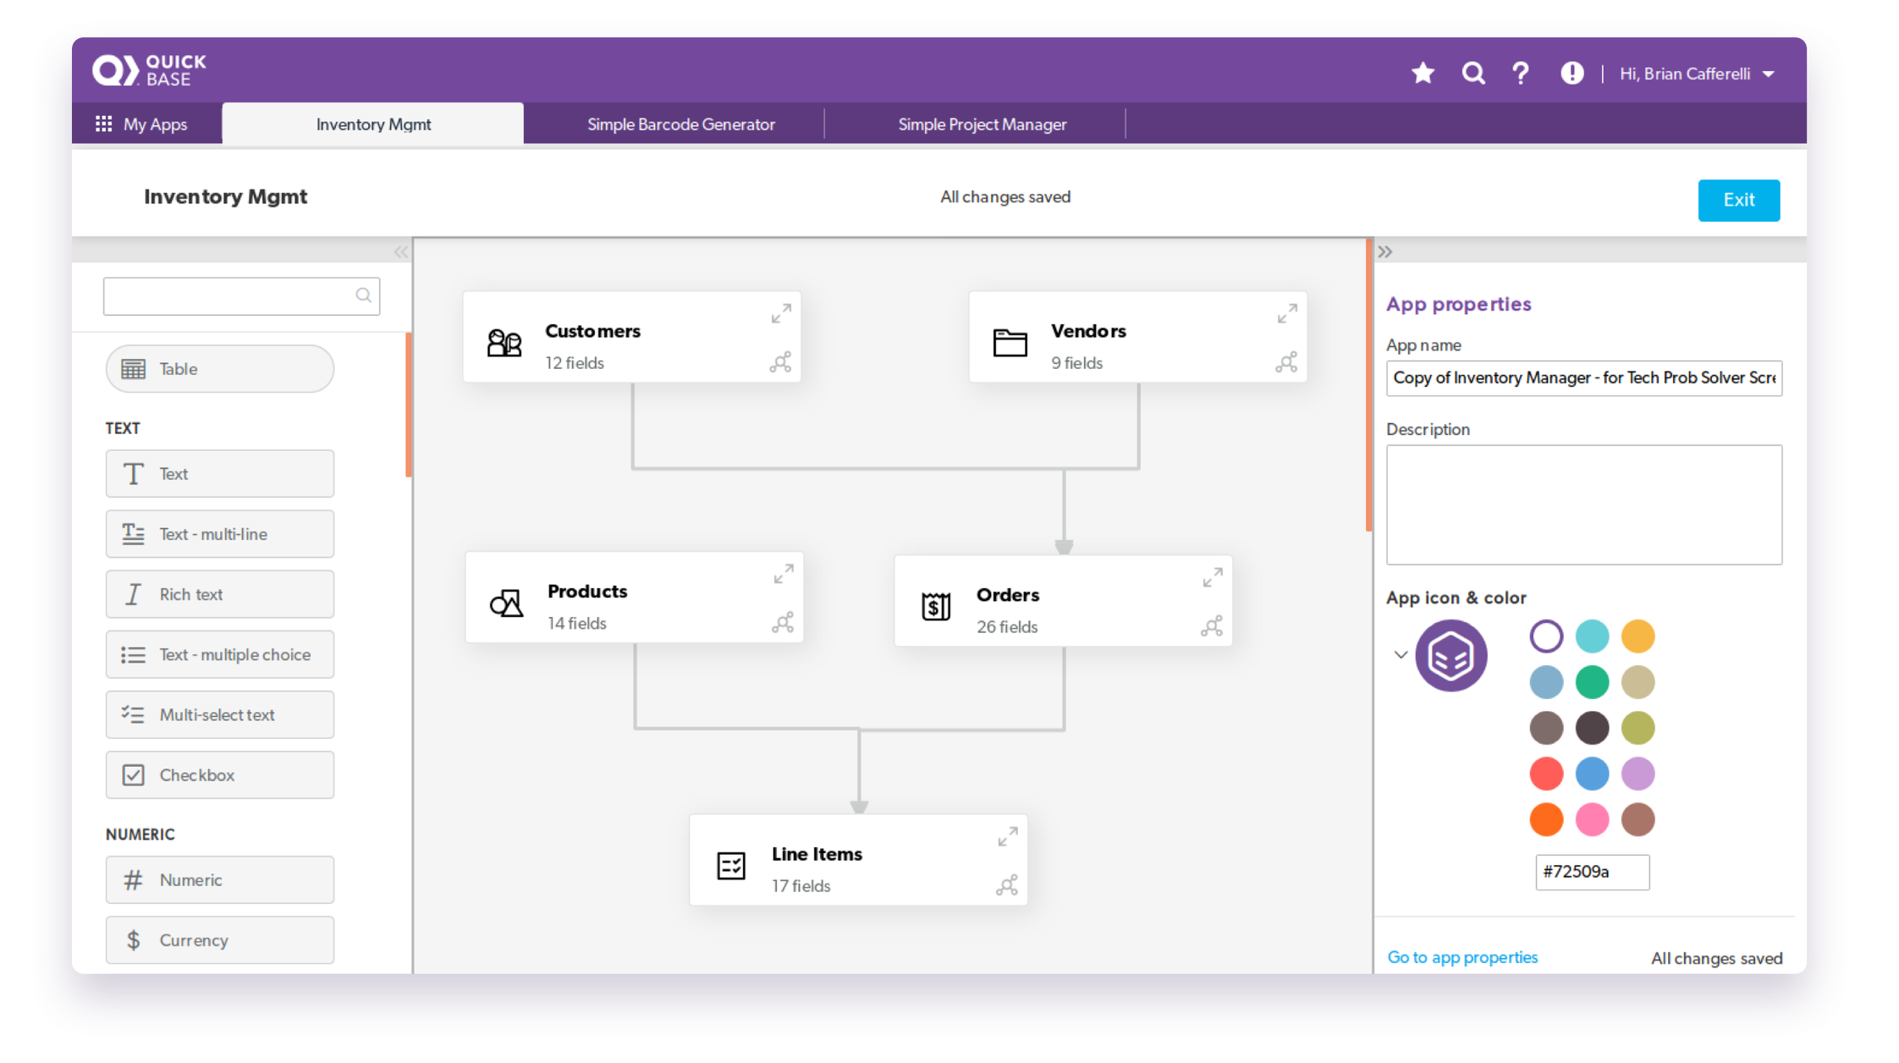1899x1063 pixels.
Task: Expand the Customers table card
Action: 781,314
